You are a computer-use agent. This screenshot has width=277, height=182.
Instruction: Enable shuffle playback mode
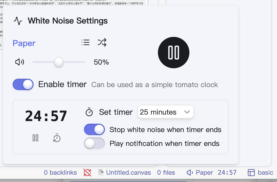pyautogui.click(x=102, y=42)
